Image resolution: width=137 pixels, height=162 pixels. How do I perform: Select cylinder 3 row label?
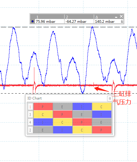[30, 115]
